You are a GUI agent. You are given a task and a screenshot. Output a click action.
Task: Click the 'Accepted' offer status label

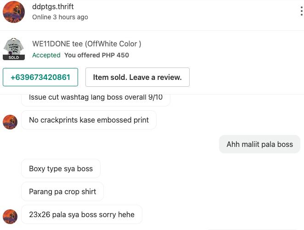coord(46,55)
